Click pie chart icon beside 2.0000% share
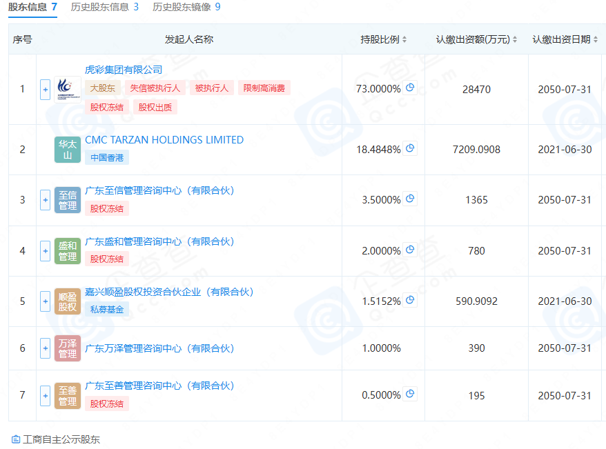Screen dimensions: 606x449 click(410, 250)
